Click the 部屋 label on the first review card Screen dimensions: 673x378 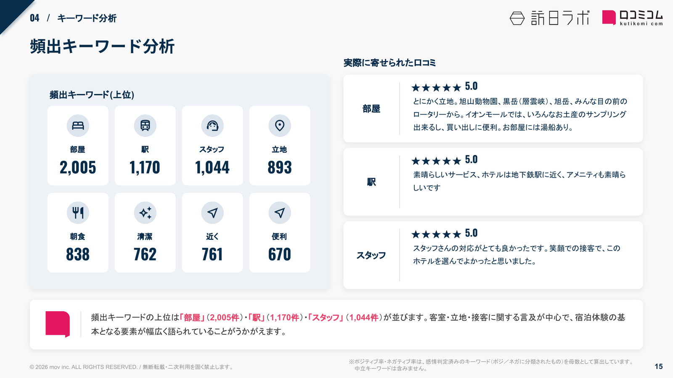[371, 109]
